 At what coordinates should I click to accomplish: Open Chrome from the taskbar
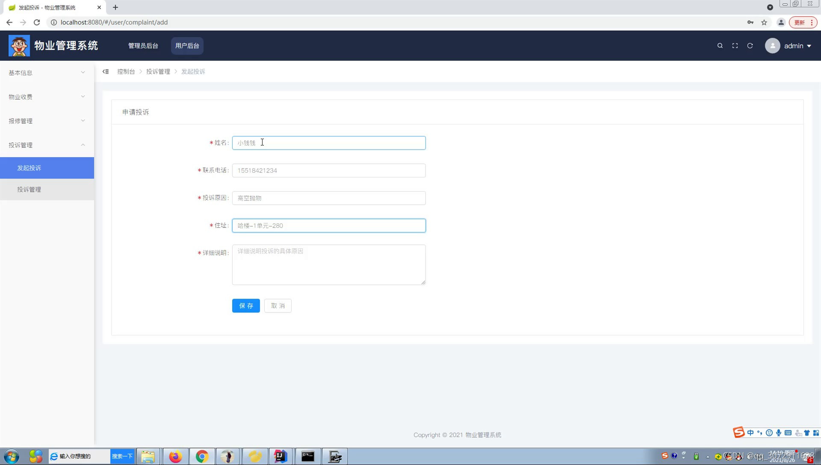click(202, 456)
